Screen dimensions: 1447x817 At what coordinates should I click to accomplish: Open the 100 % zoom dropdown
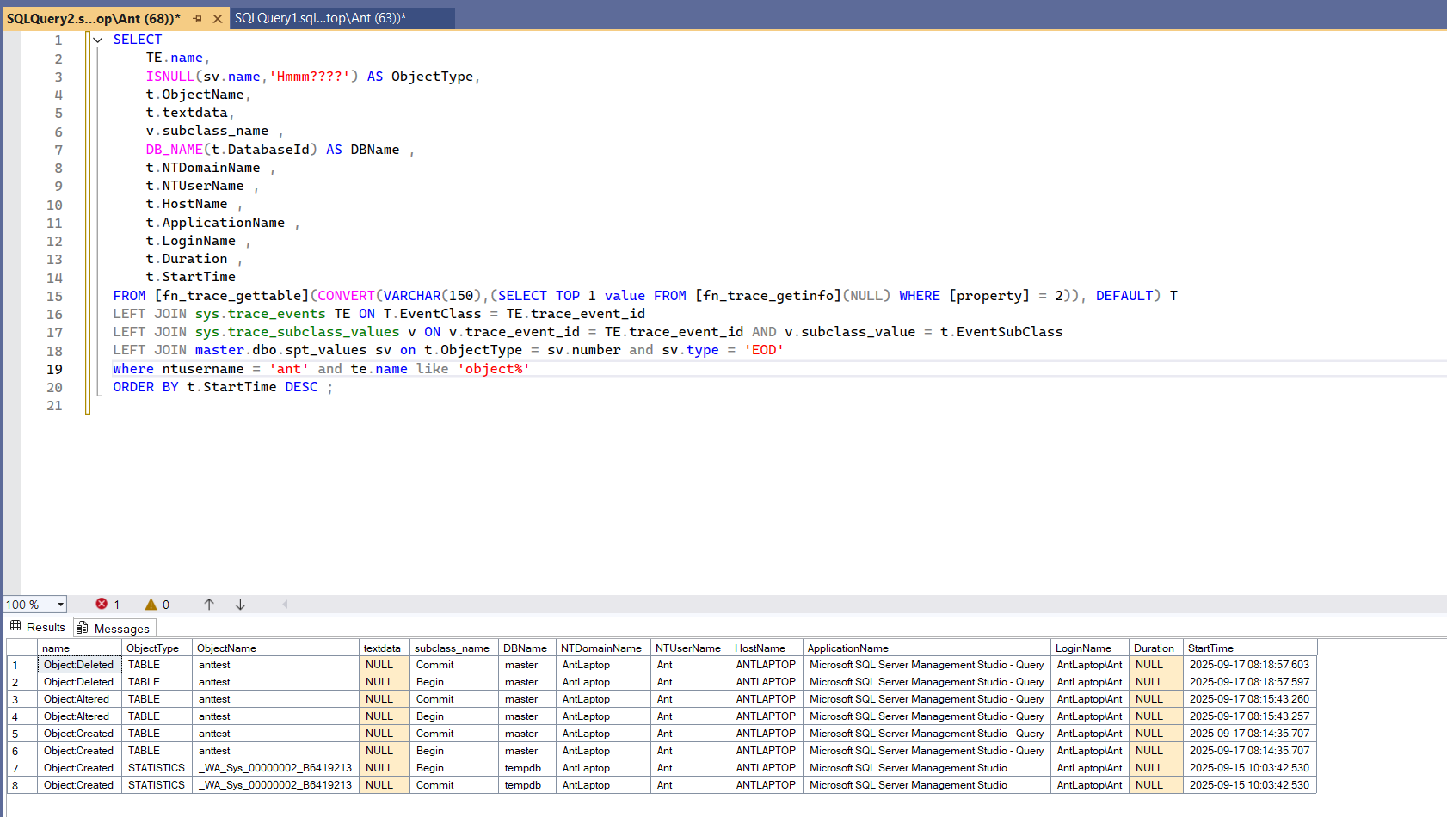60,605
